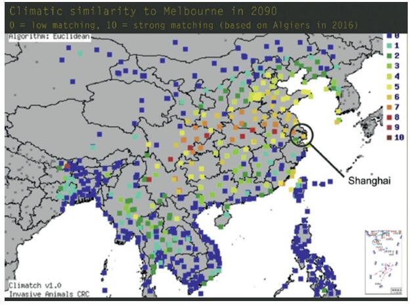Viewport: 413px width, 305px height.
Task: Click the brown legend swatch for 10
Action: pos(388,137)
